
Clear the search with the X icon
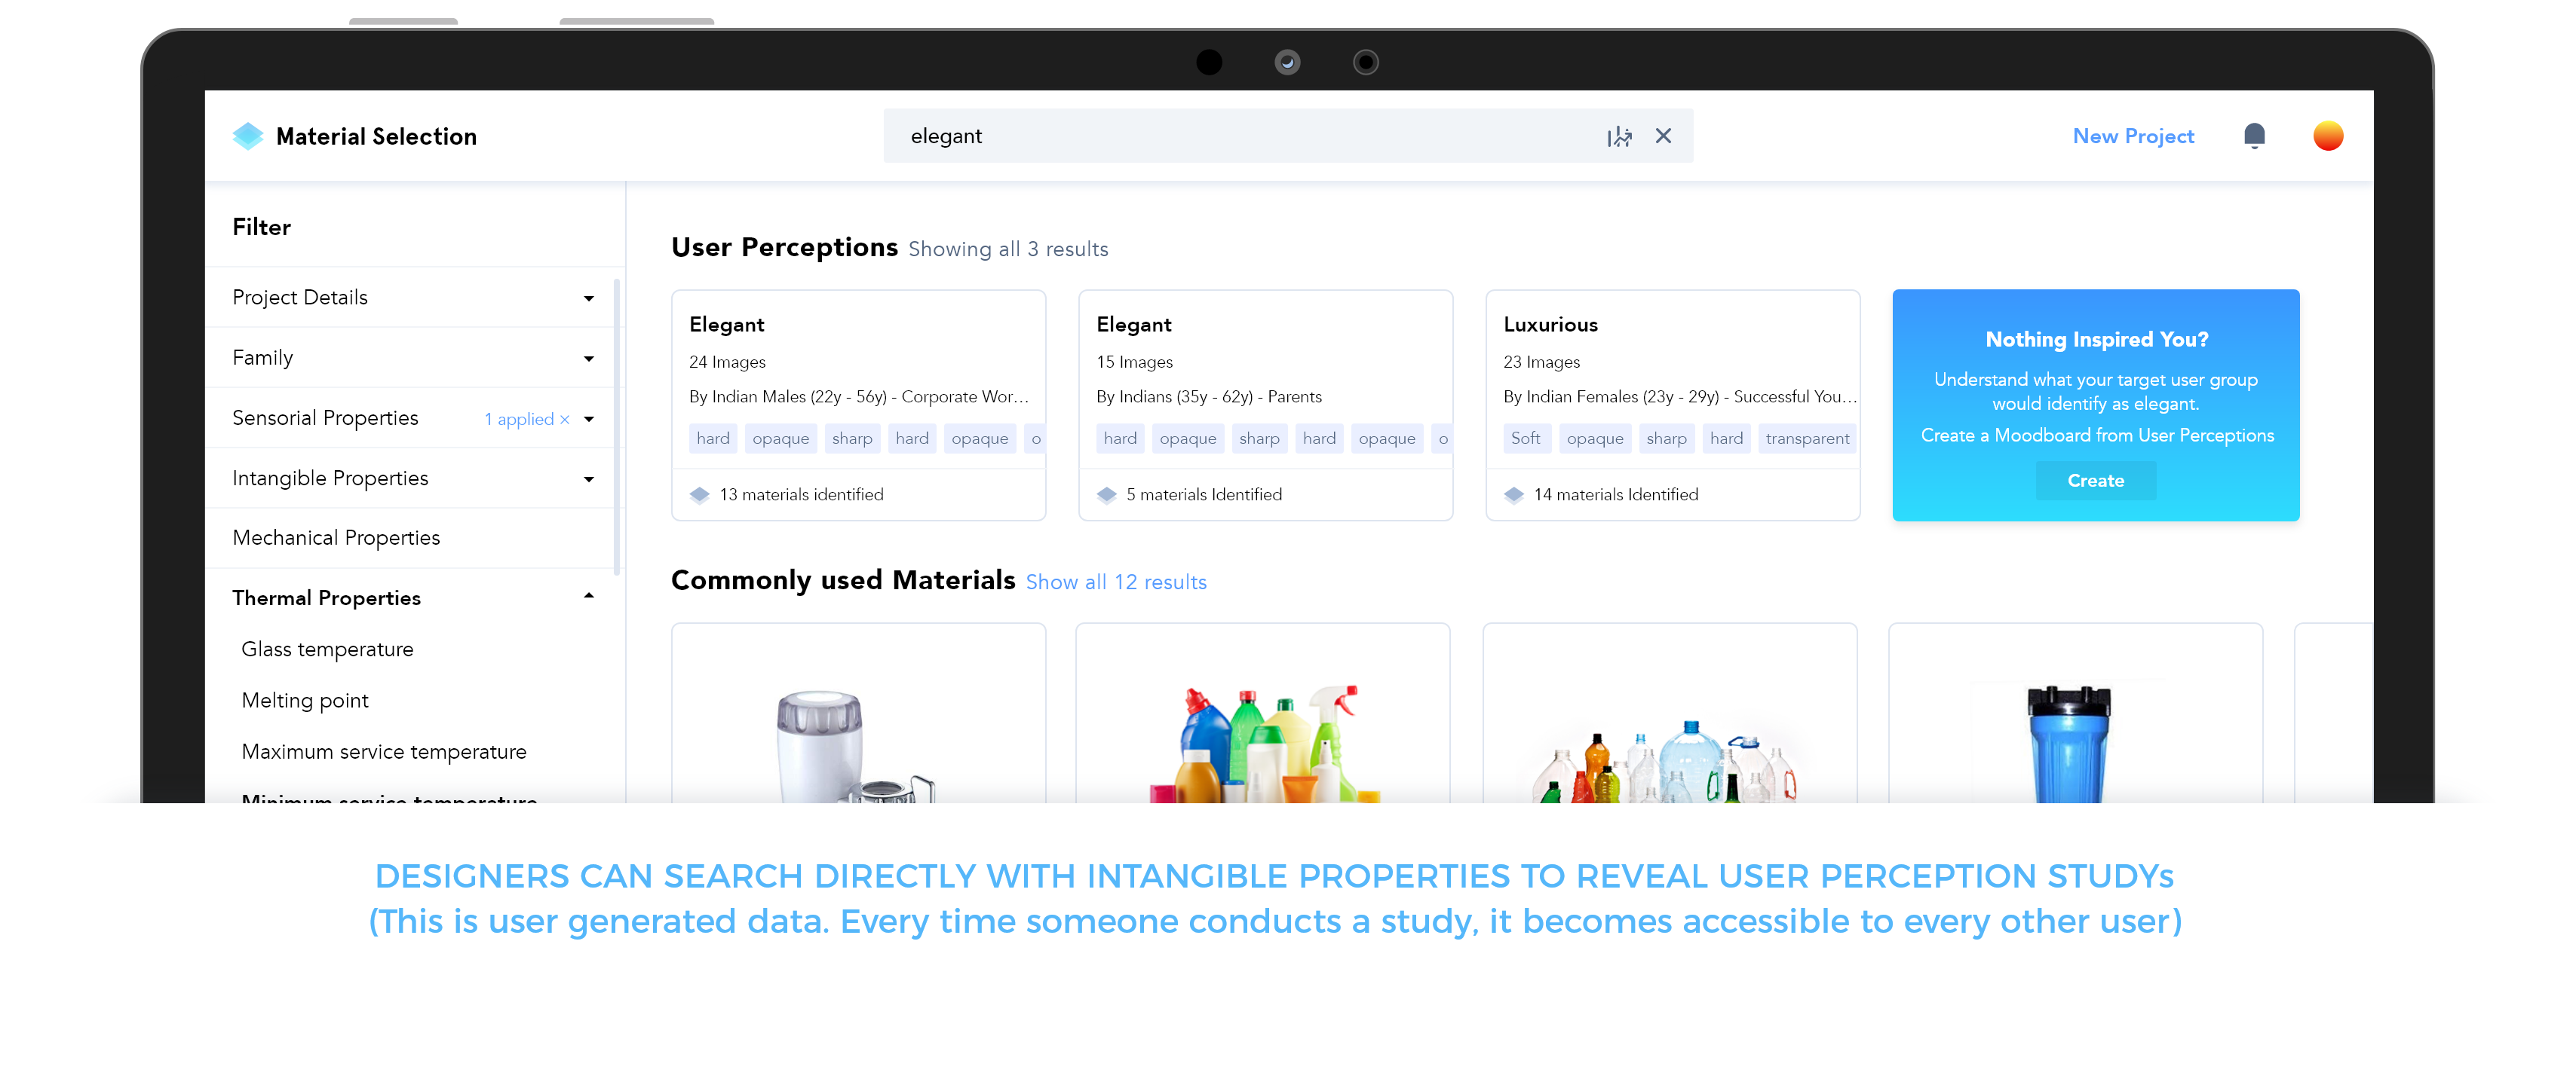(x=1663, y=136)
